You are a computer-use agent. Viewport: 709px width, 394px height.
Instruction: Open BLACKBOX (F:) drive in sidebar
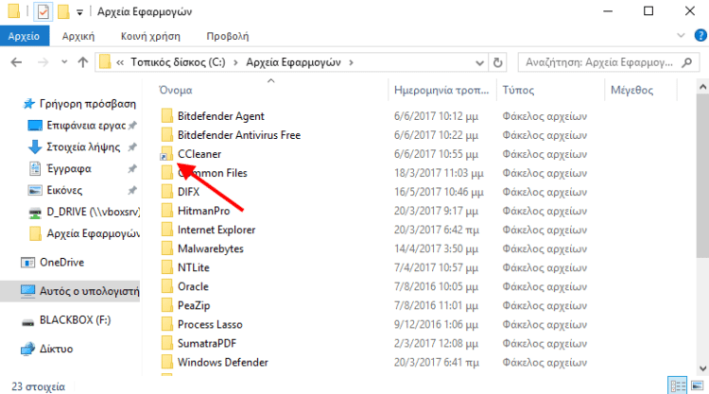pyautogui.click(x=75, y=320)
